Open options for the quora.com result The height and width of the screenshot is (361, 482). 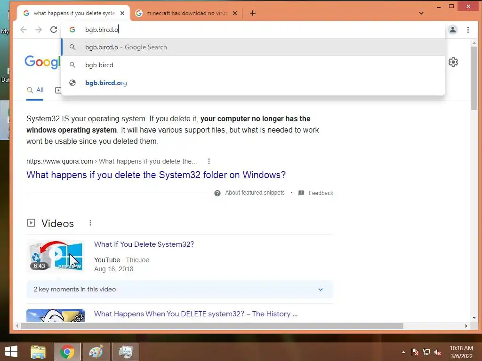(209, 161)
